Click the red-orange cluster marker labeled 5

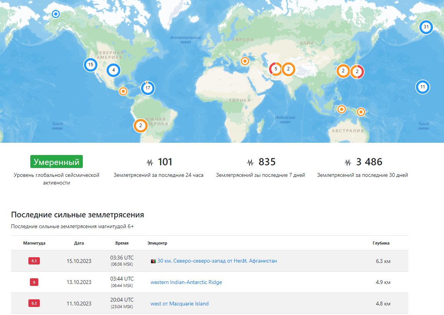(x=276, y=69)
